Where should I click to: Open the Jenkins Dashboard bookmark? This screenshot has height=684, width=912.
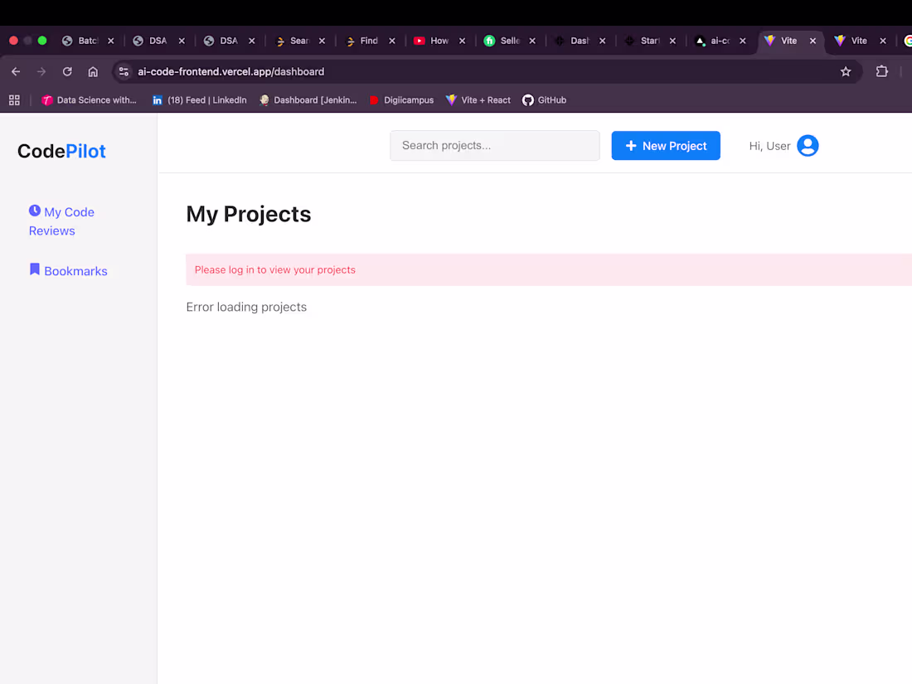tap(308, 99)
